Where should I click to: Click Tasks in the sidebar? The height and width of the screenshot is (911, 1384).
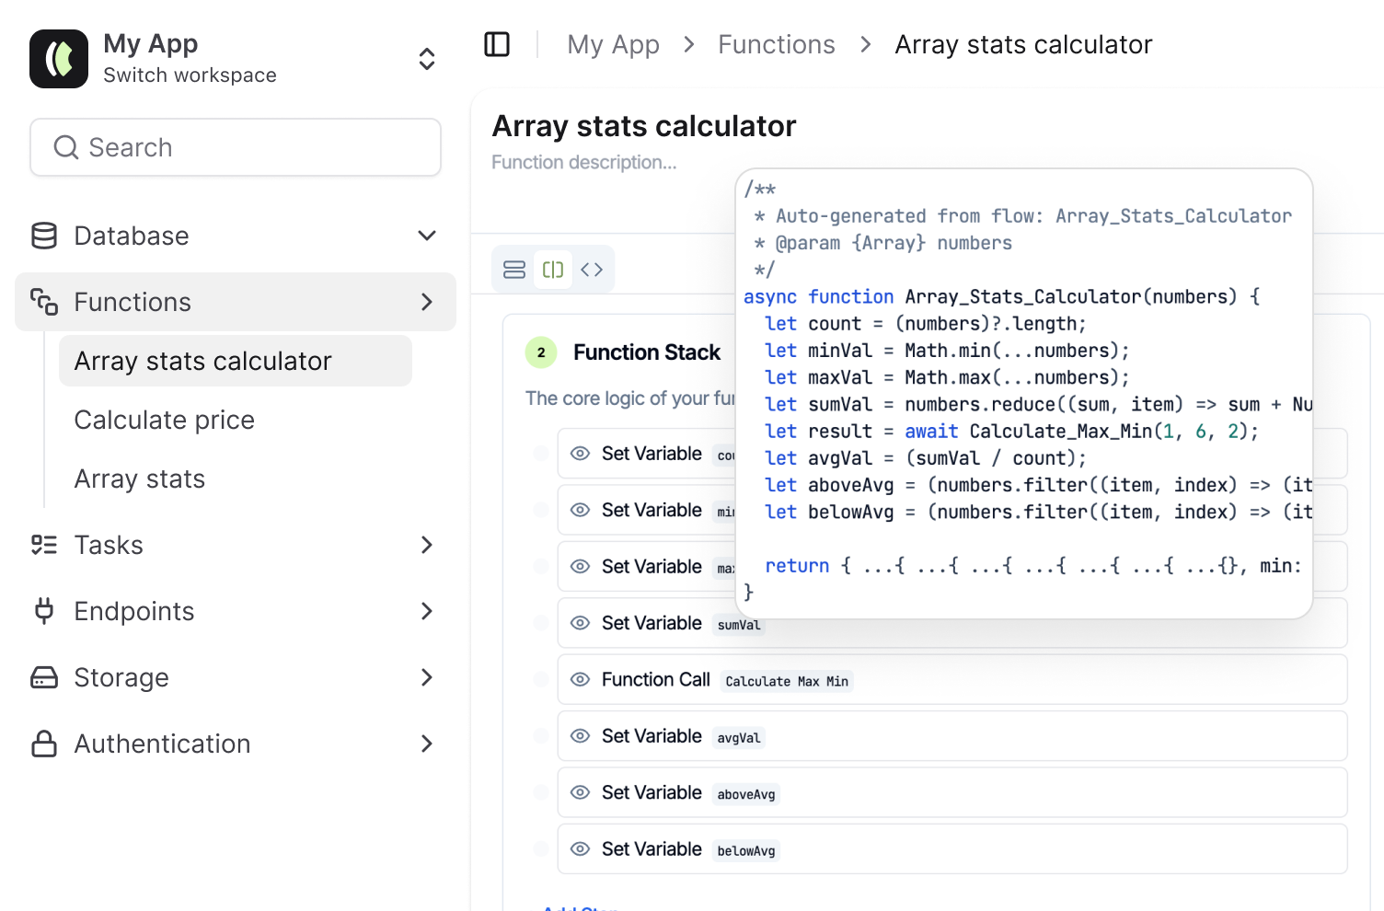109,545
